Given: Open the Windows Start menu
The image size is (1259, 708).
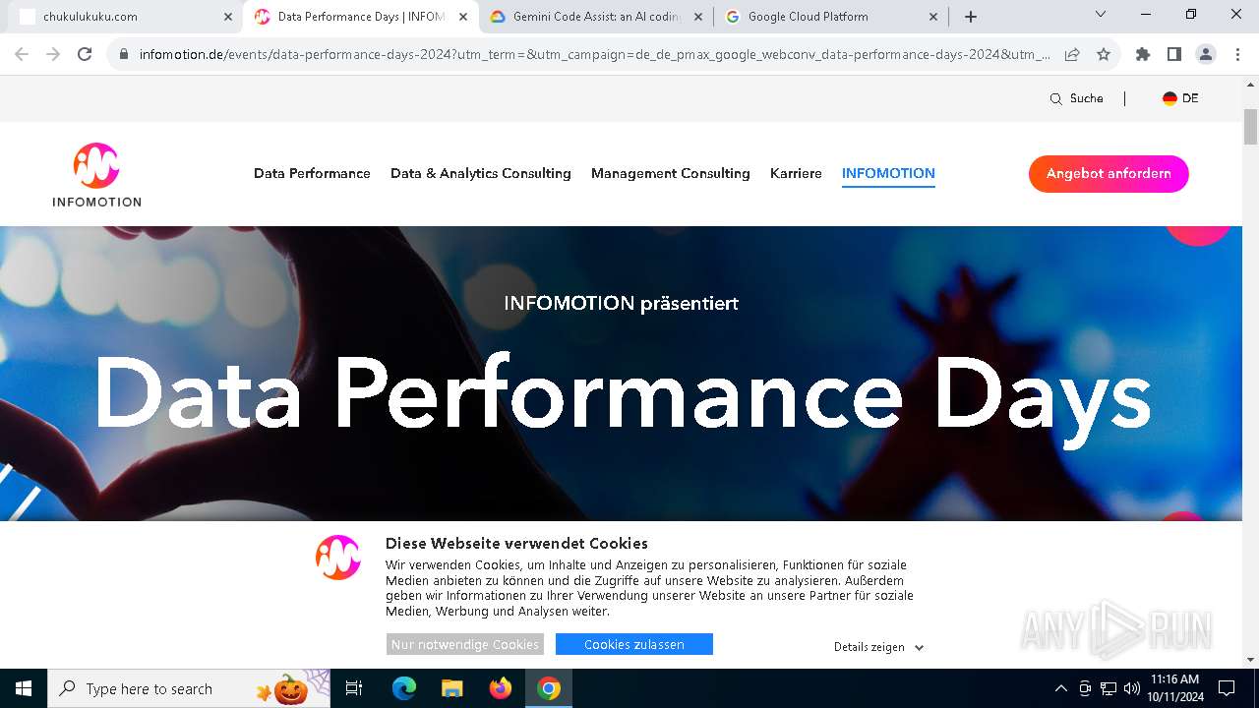Looking at the screenshot, I should point(24,688).
